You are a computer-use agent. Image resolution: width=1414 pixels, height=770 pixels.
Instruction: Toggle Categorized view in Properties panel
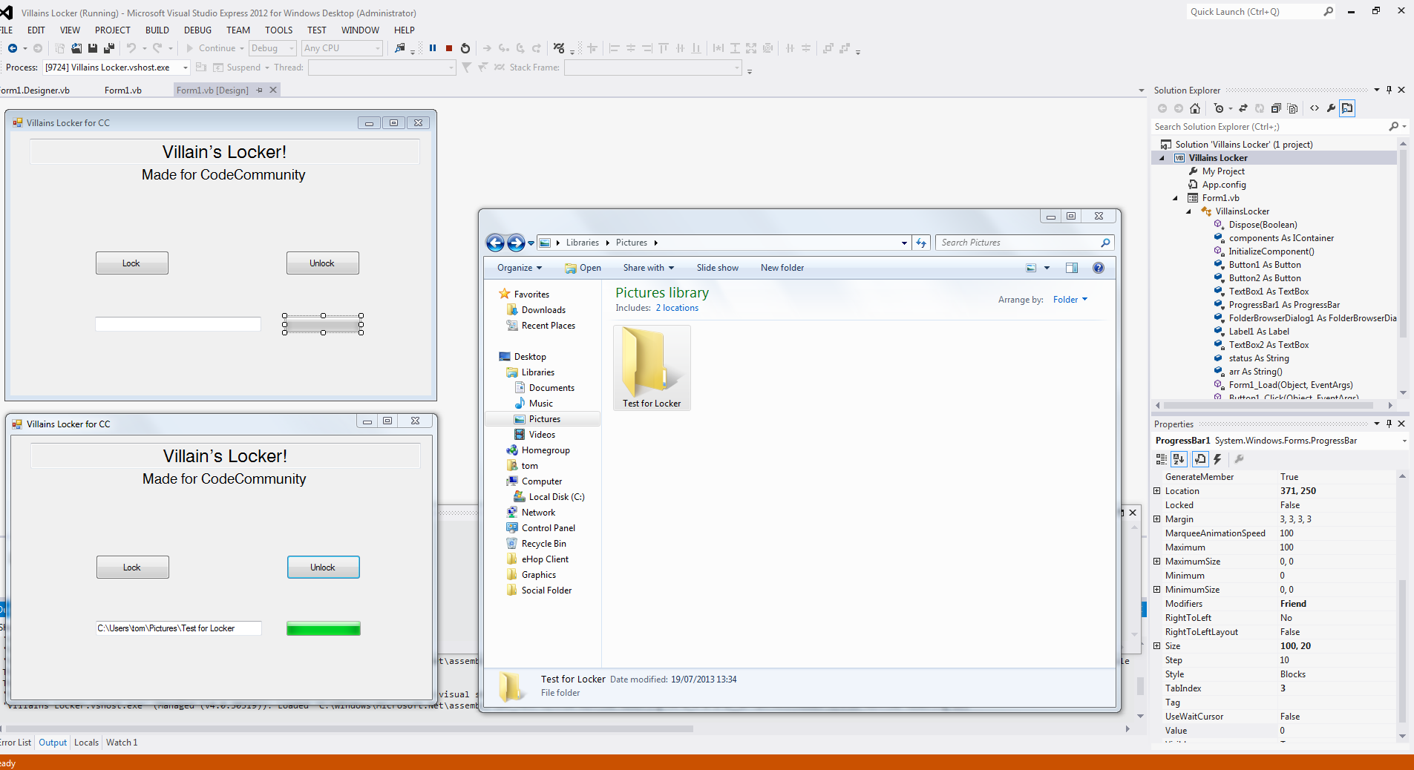(1162, 459)
